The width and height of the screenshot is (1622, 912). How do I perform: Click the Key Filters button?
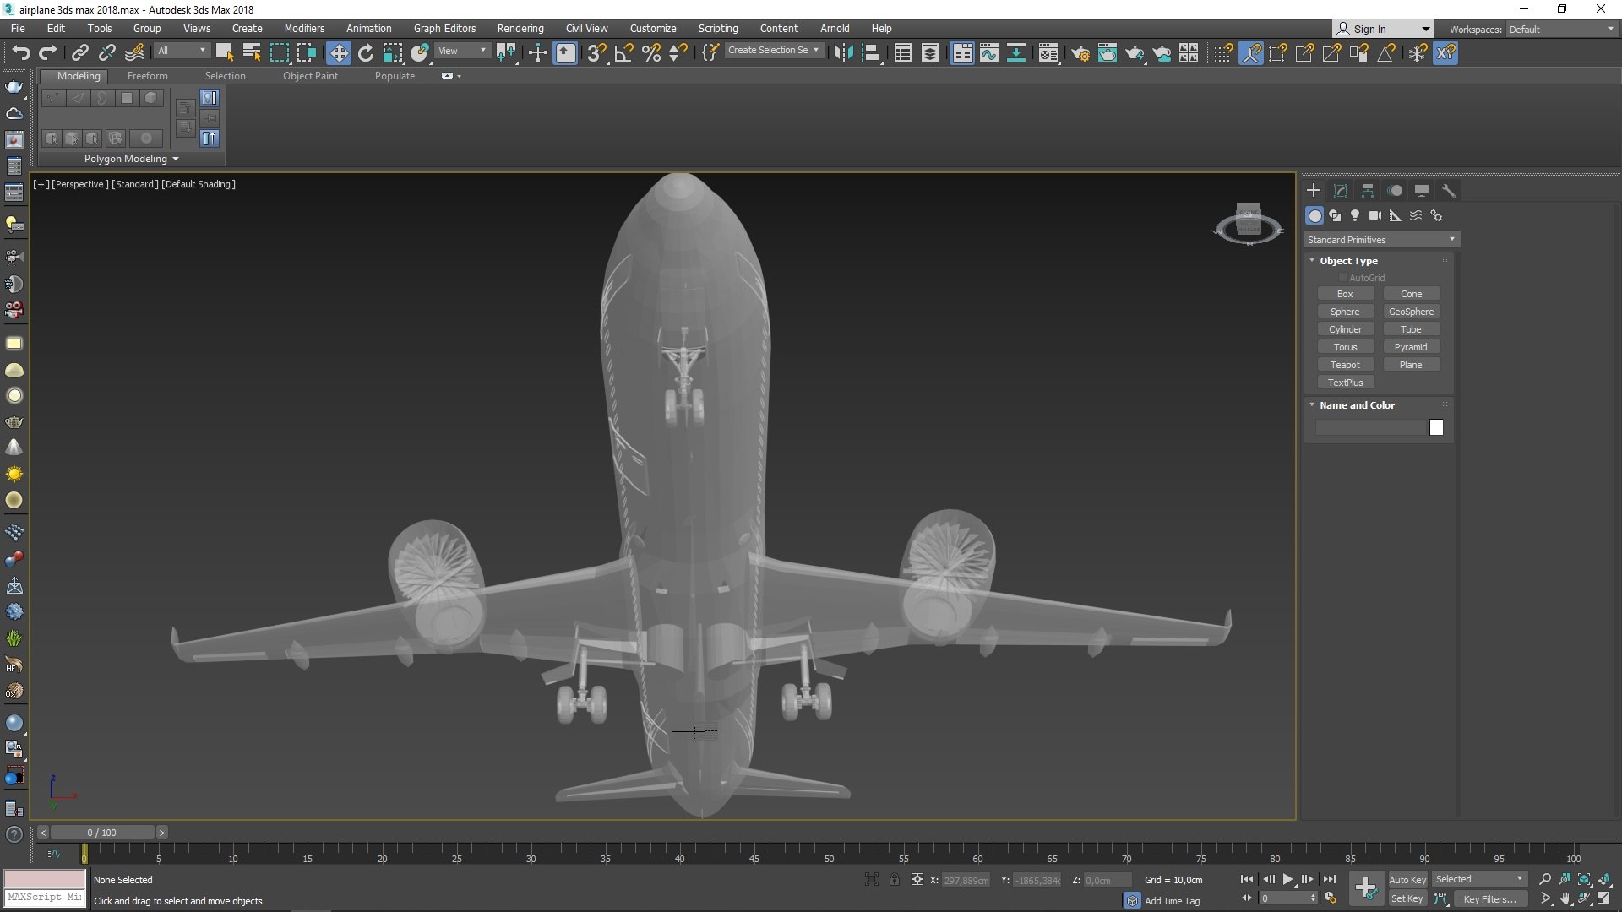coord(1489,899)
